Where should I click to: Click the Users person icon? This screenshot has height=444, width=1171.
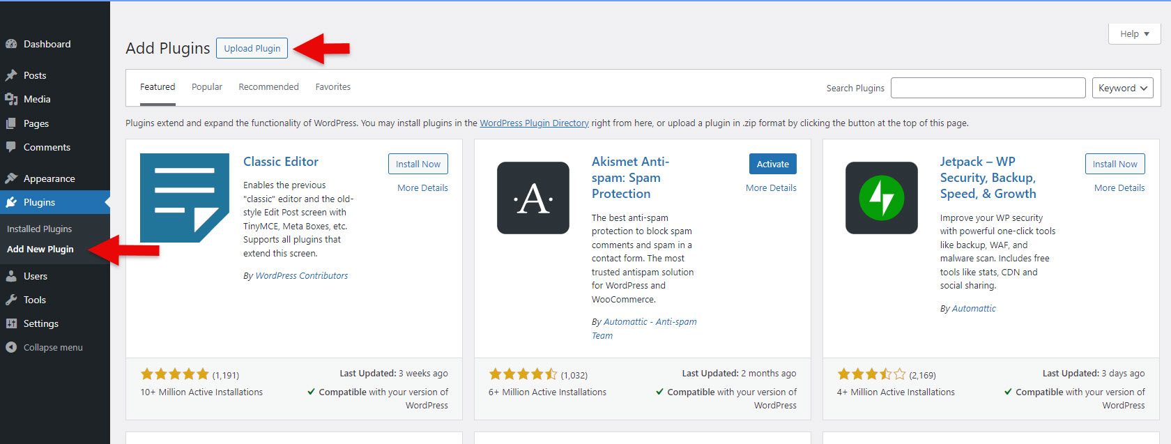point(11,276)
